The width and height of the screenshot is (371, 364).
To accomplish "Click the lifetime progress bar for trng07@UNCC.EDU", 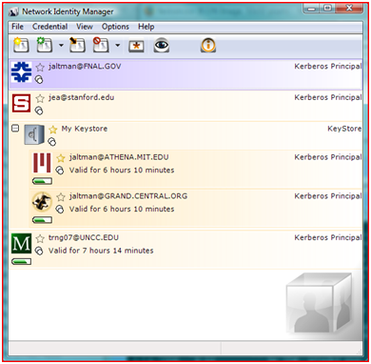I will click(21, 262).
